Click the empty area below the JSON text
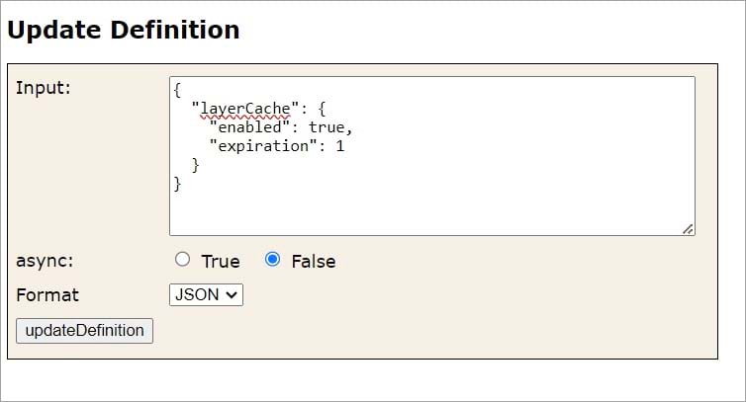Viewport: 746px width, 402px height. click(431, 211)
